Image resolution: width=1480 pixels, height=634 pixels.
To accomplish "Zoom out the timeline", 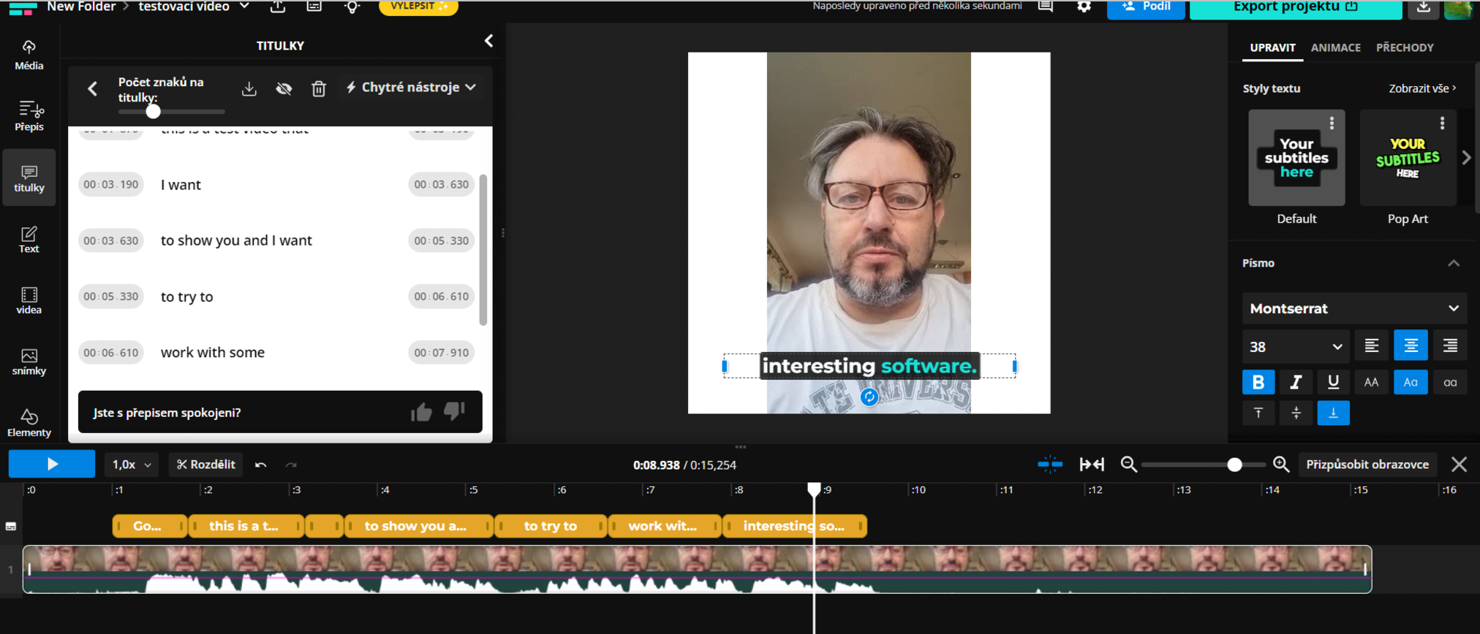I will (1129, 465).
